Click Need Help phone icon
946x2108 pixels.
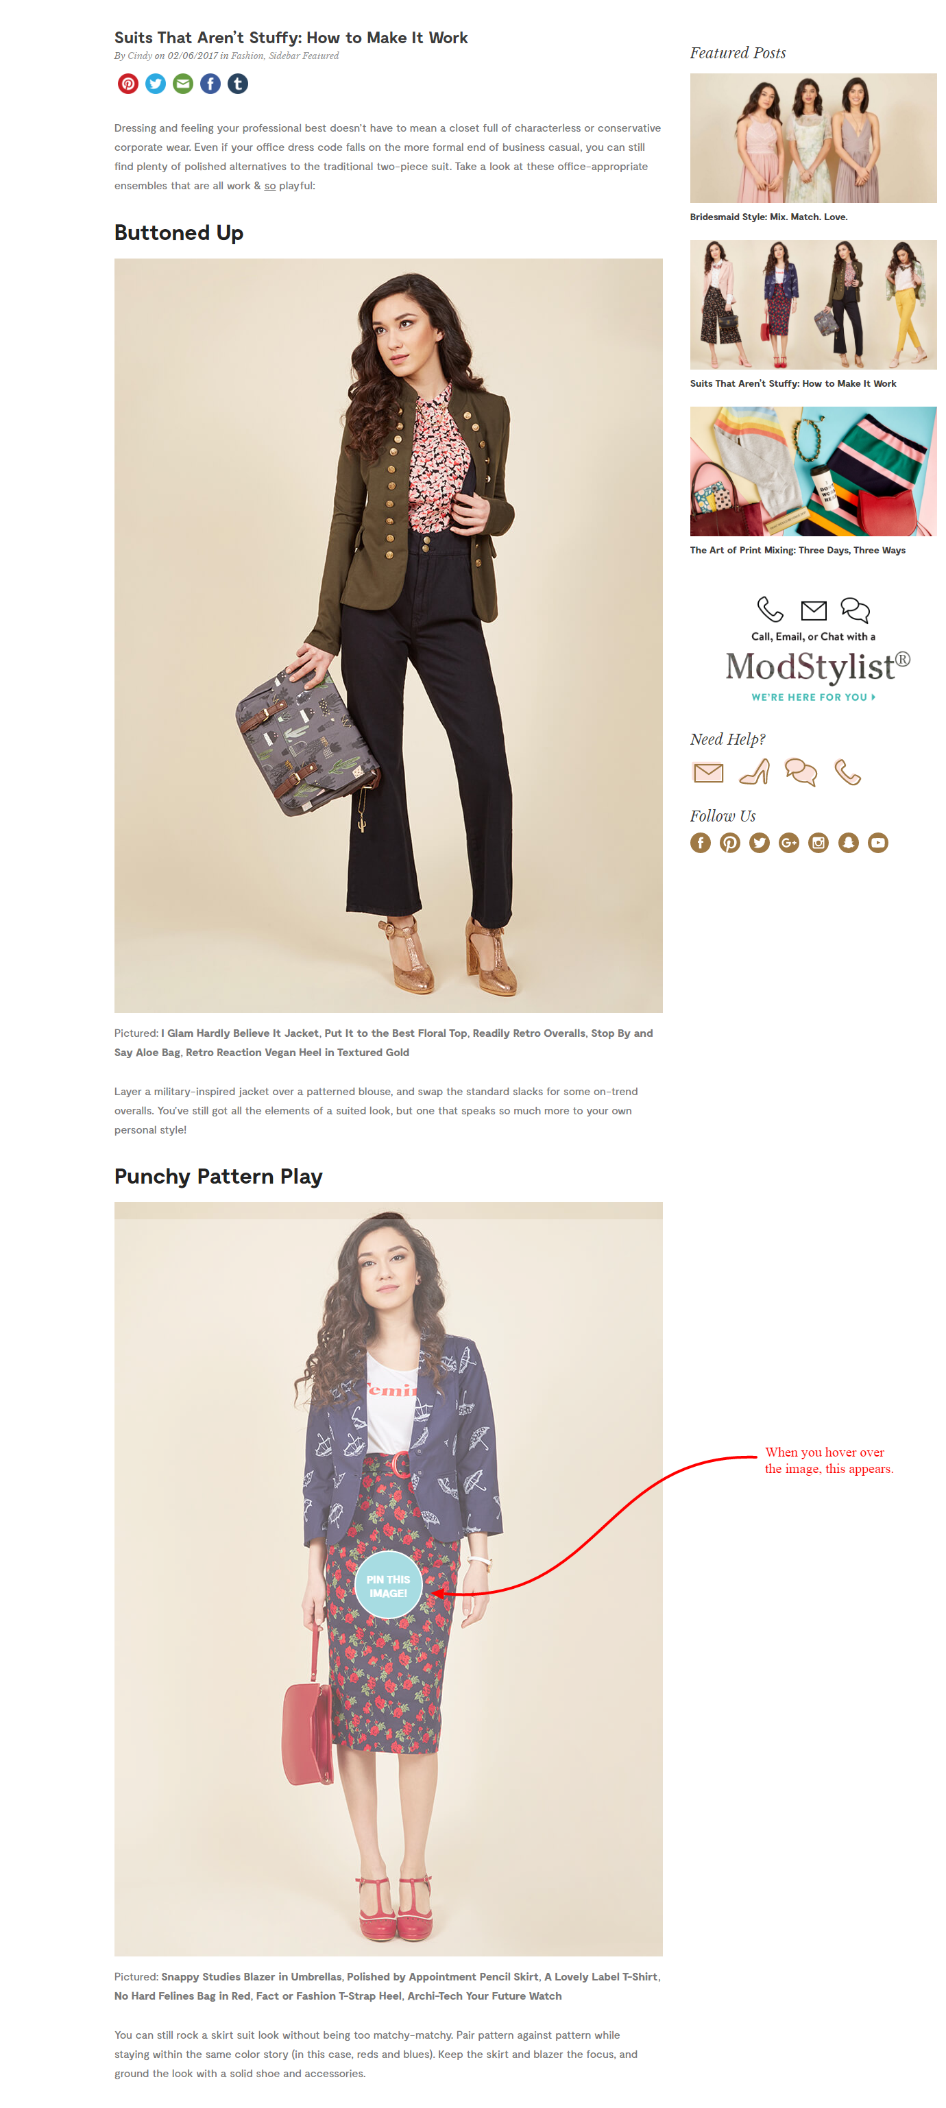[847, 771]
